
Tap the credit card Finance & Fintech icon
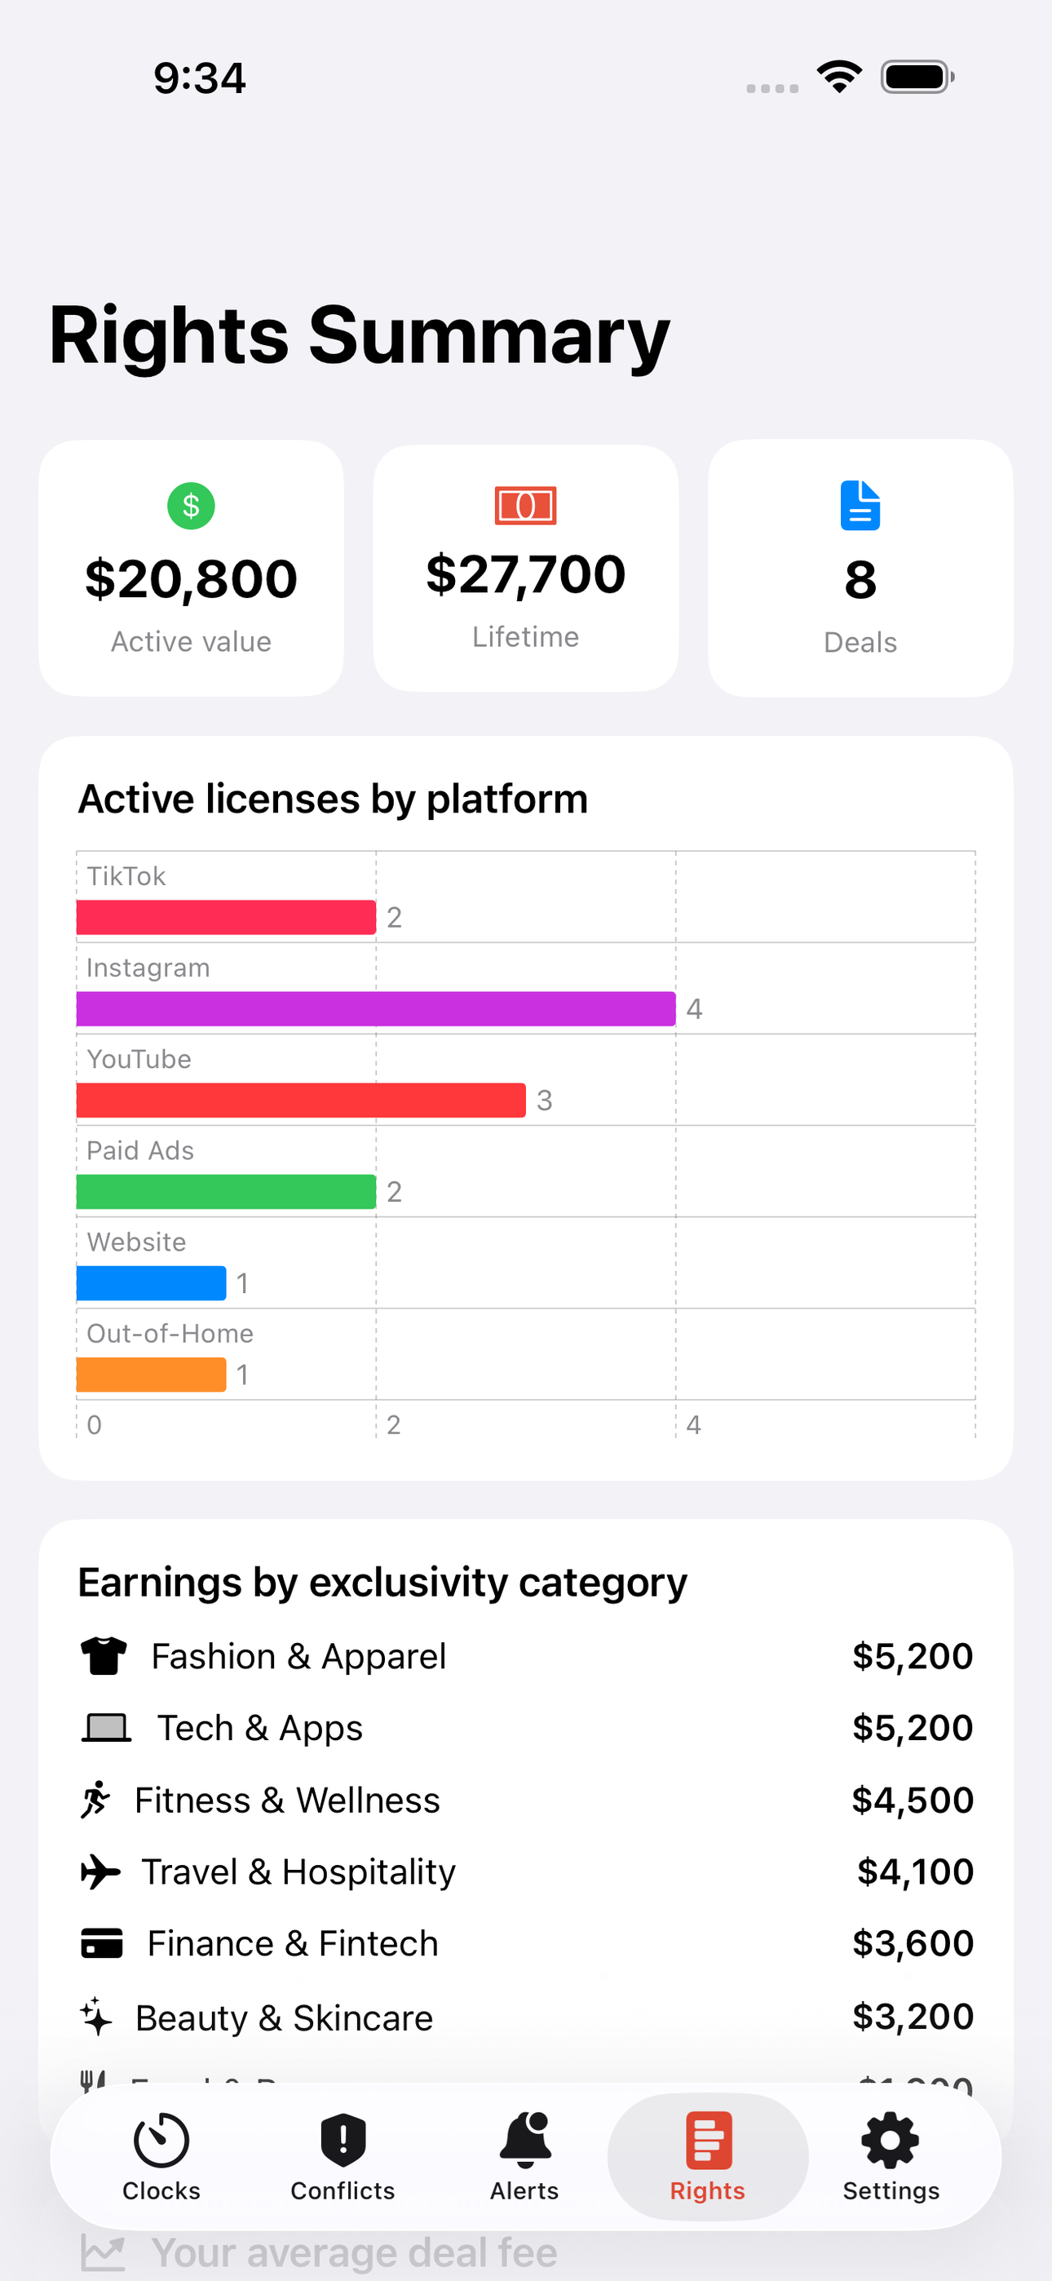point(102,1943)
